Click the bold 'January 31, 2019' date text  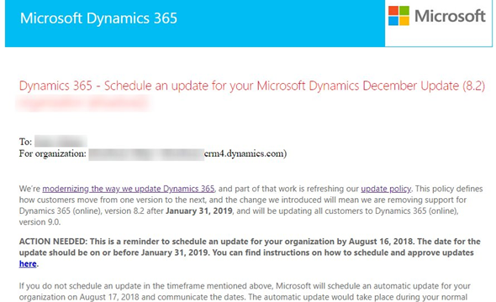(x=199, y=211)
